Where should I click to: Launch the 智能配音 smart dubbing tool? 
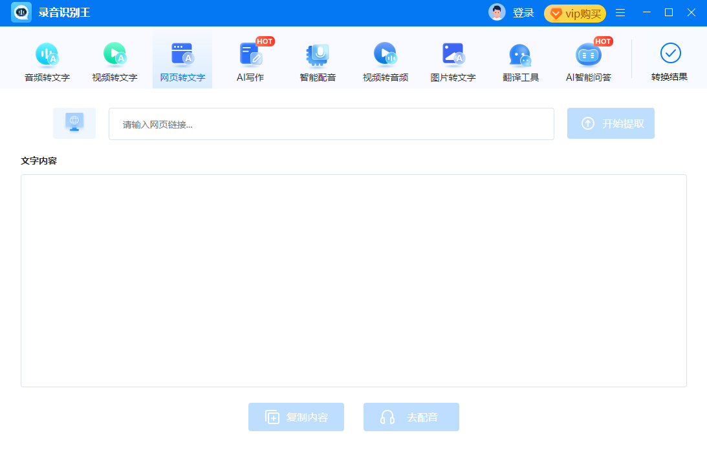click(318, 63)
